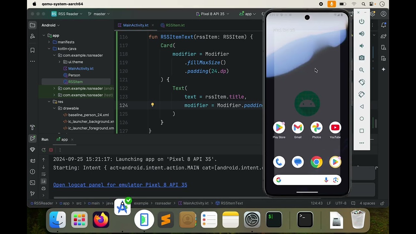Open the RSS Reader project dropdown
This screenshot has height=234, width=416.
[67, 14]
